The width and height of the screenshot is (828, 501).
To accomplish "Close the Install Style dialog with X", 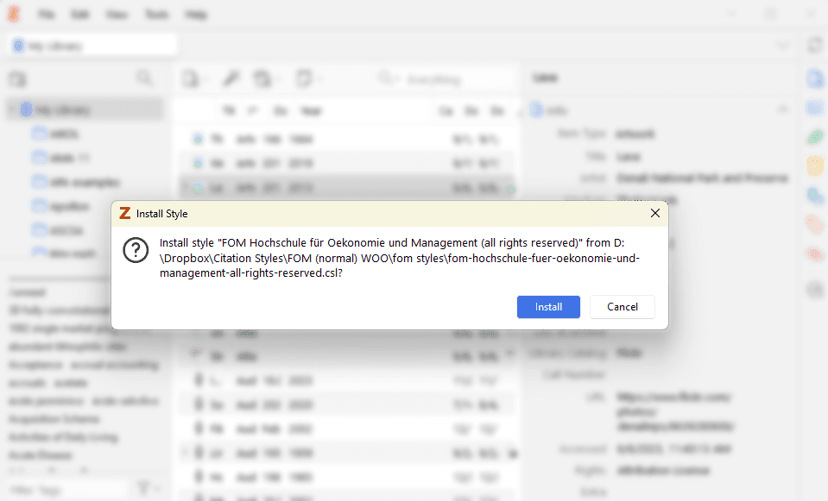I will click(654, 213).
